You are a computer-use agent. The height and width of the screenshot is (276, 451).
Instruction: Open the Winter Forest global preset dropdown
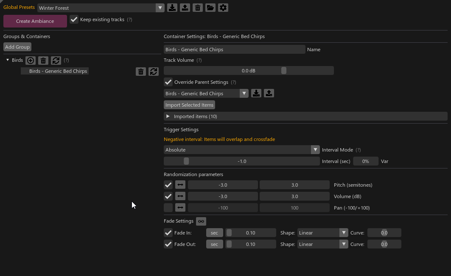tap(101, 8)
